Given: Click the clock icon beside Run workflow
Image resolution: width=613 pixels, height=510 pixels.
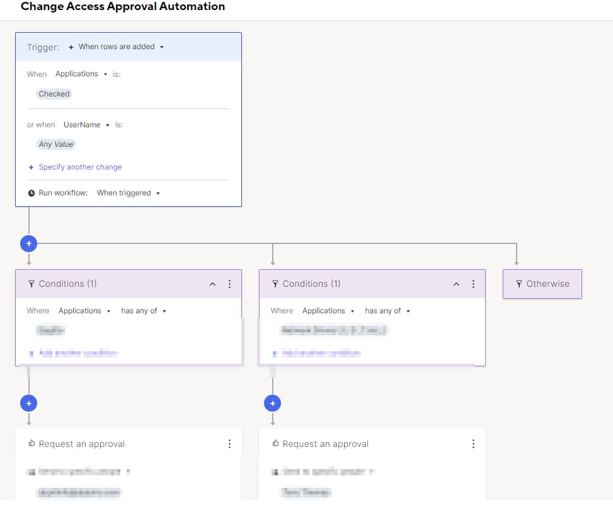Looking at the screenshot, I should [30, 193].
